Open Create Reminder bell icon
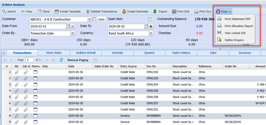266x125 pixels. click(x=124, y=11)
